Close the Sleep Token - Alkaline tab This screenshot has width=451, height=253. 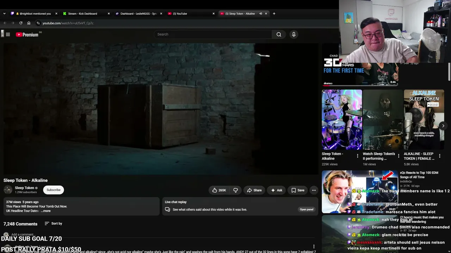[266, 14]
